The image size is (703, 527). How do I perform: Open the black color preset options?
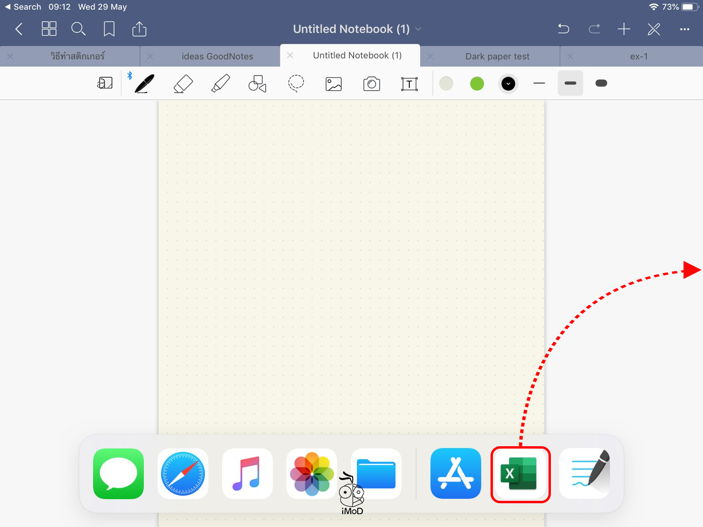[508, 84]
